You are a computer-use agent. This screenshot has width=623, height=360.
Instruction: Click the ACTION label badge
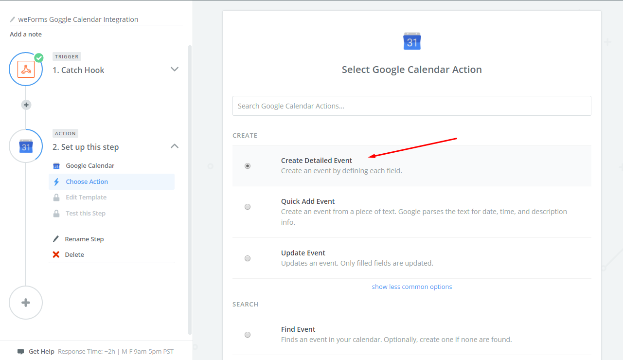tap(65, 133)
